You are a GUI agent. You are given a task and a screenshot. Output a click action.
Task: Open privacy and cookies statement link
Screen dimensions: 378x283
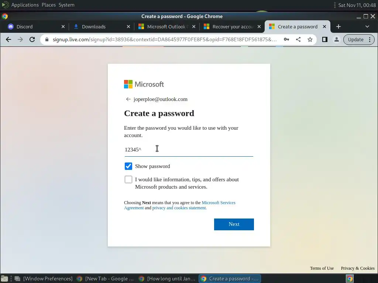[179, 208]
